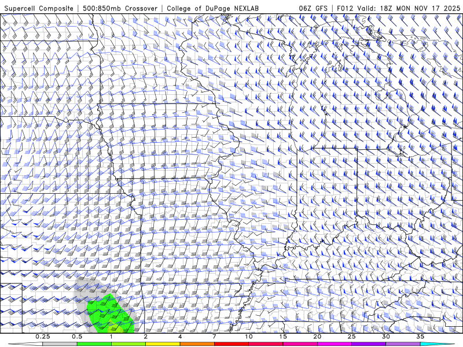Click the "06Z GFS" model run text

pos(313,8)
